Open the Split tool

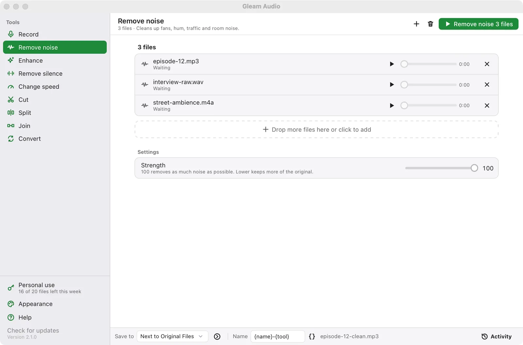click(55, 113)
